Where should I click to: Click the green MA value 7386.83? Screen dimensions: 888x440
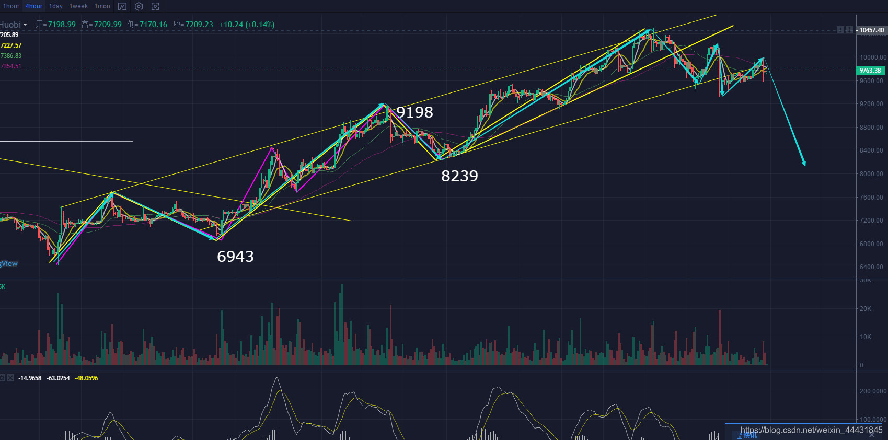pyautogui.click(x=11, y=56)
